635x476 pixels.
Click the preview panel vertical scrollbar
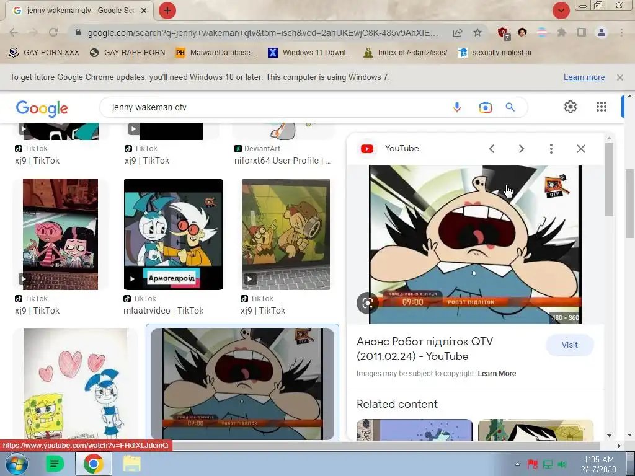(x=609, y=180)
